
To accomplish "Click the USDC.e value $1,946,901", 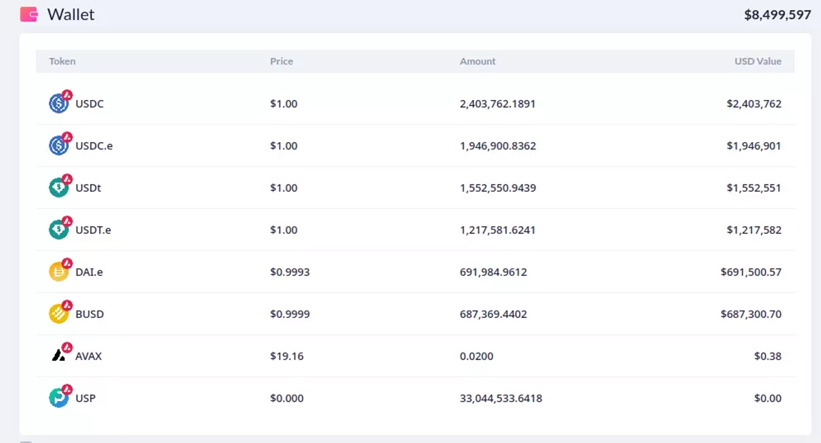I will 754,146.
